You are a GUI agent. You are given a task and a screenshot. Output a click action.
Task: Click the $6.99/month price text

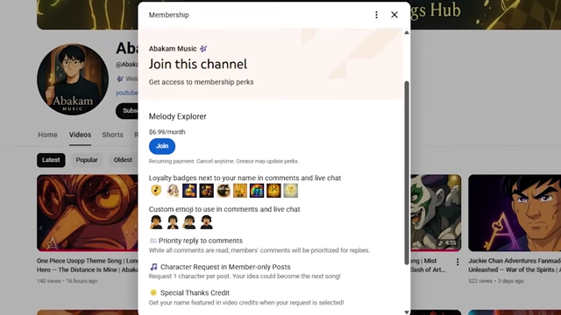[x=167, y=132]
